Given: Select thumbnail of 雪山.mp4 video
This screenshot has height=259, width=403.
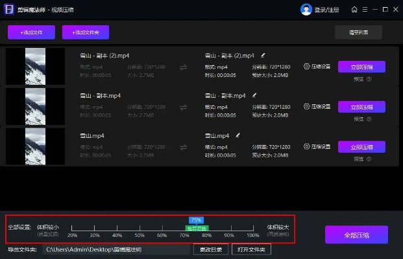Looking at the screenshot, I should (x=35, y=146).
